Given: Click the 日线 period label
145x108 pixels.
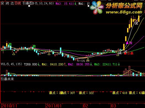Looking at the screenshot, I should 18,3.
